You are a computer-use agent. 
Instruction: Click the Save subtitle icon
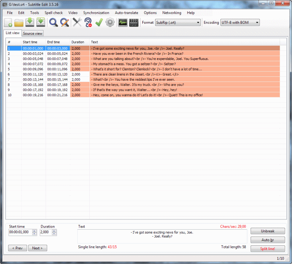tap(30, 22)
